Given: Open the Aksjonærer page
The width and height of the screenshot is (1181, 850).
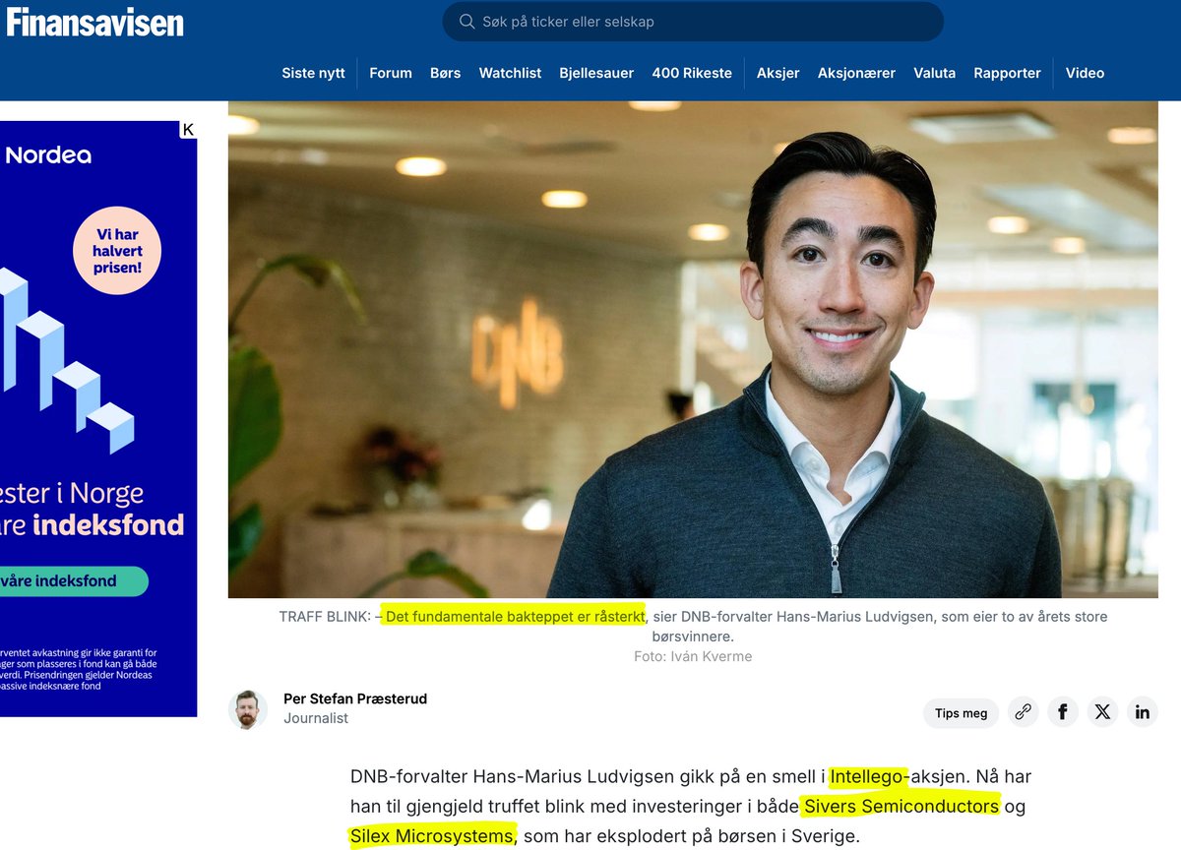Looking at the screenshot, I should [x=856, y=73].
